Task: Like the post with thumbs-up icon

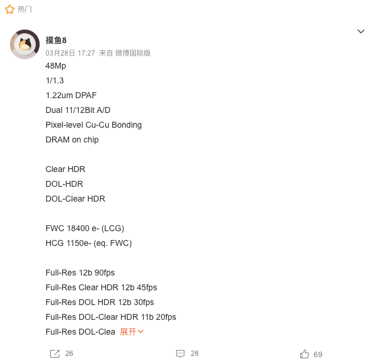Action: 304,354
